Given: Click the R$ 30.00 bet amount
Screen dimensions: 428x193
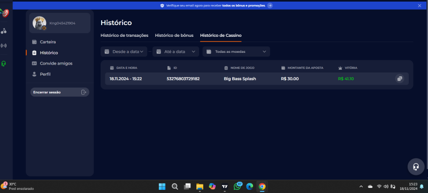Looking at the screenshot, I should pos(289,79).
